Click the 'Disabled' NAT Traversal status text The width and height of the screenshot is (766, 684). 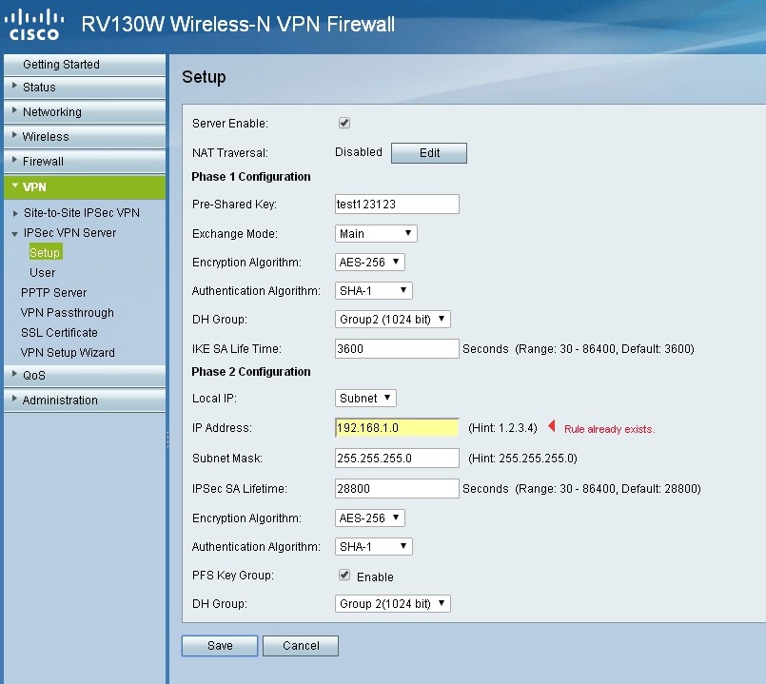click(x=358, y=152)
